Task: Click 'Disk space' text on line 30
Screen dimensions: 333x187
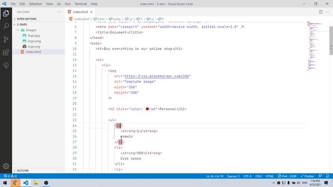Action: tap(131, 158)
